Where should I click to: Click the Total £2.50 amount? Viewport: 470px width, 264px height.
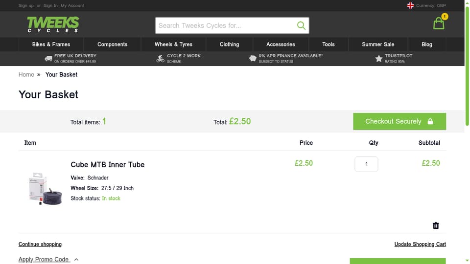click(240, 121)
